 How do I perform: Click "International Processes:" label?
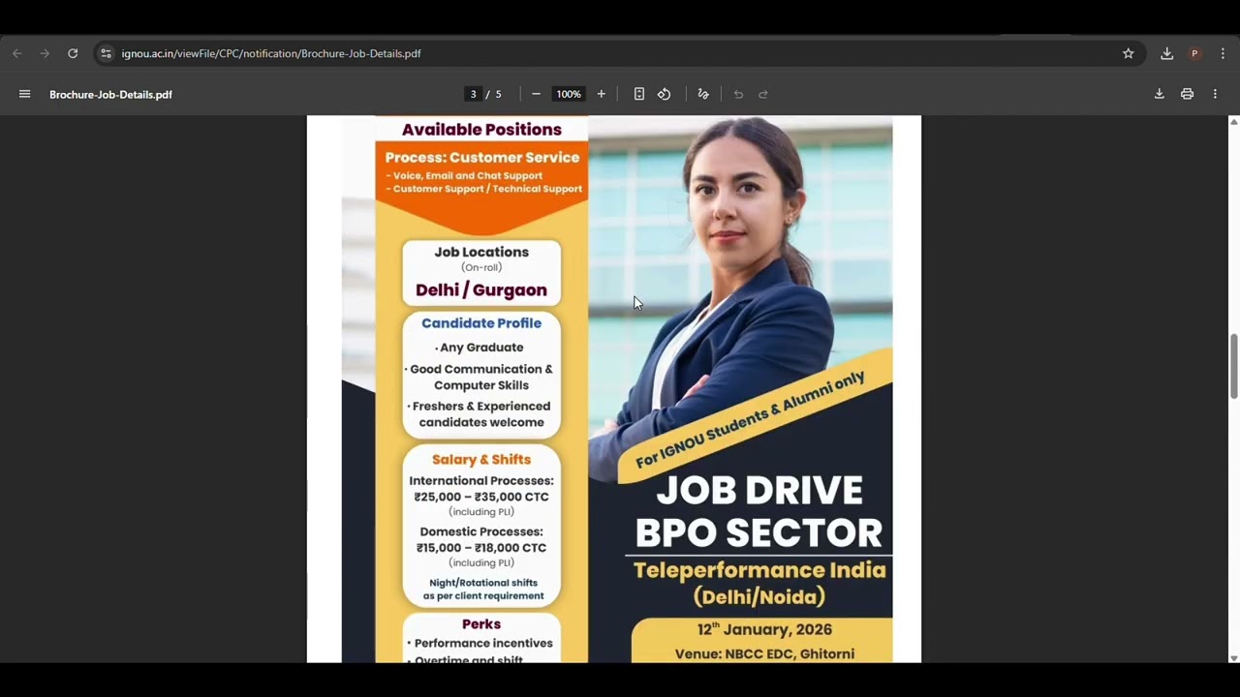click(481, 481)
